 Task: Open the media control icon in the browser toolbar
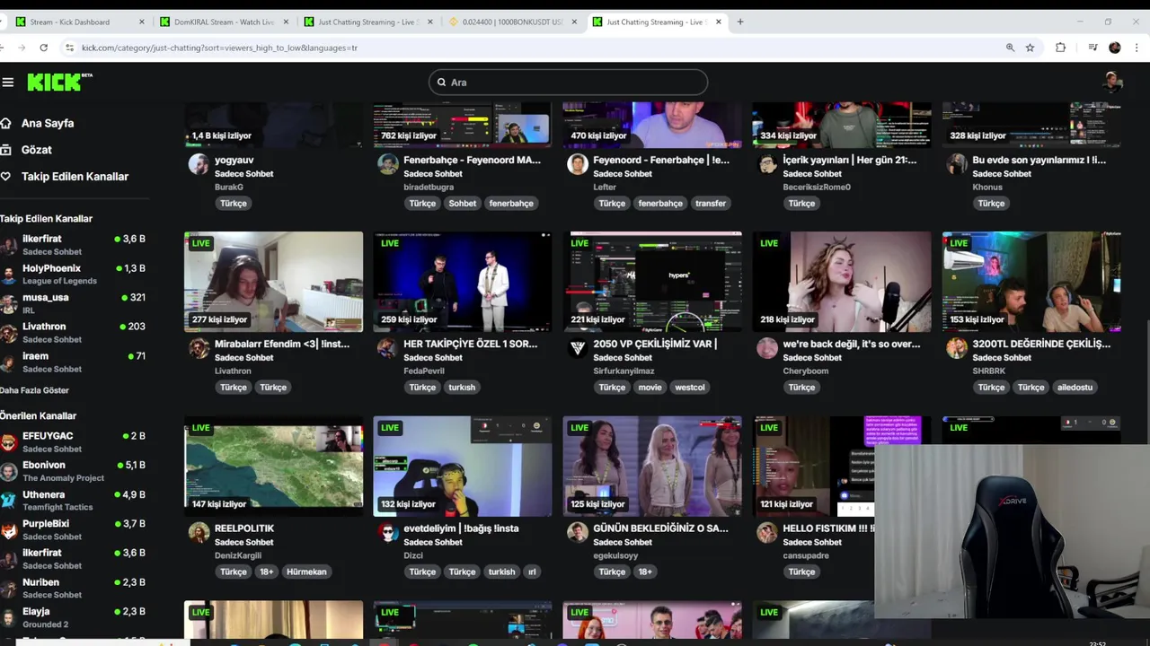1092,48
